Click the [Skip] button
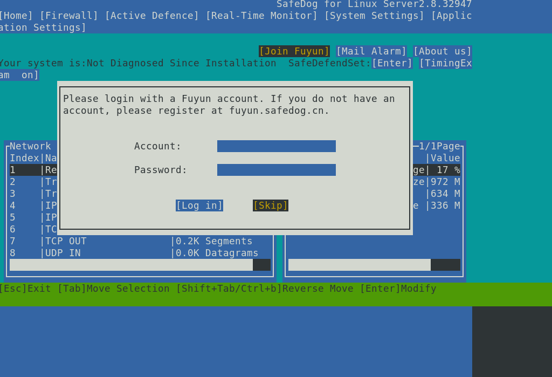552x377 pixels. pyautogui.click(x=271, y=205)
